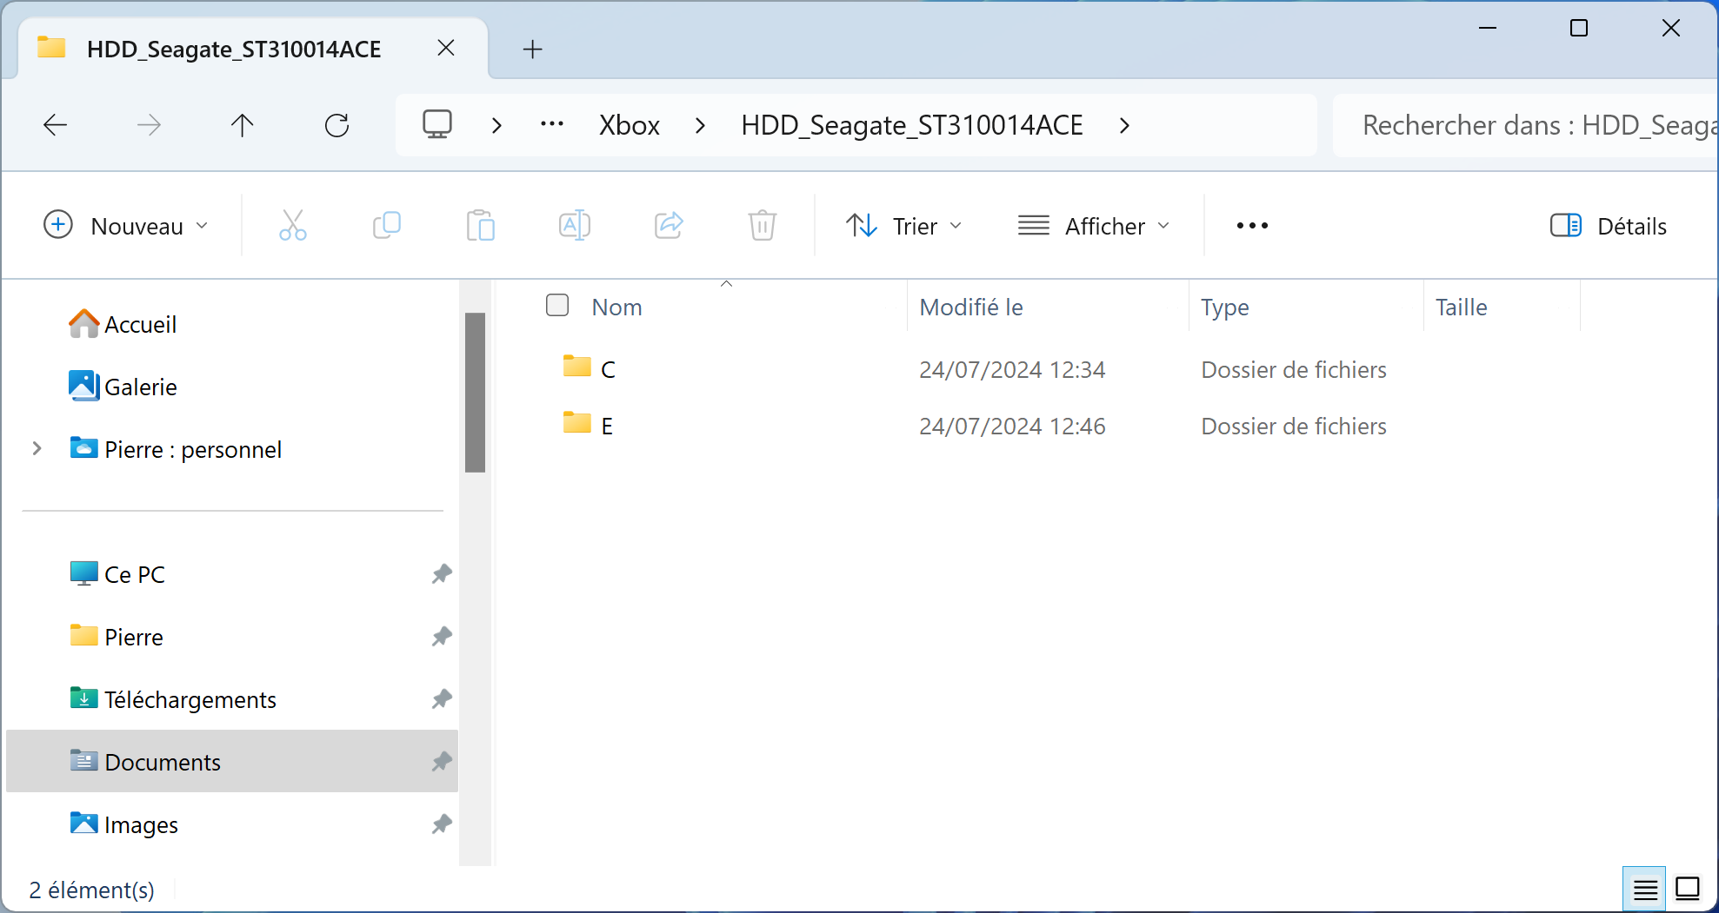This screenshot has width=1719, height=913.
Task: Switch to large thumbnails view in status bar
Action: [x=1688, y=890]
